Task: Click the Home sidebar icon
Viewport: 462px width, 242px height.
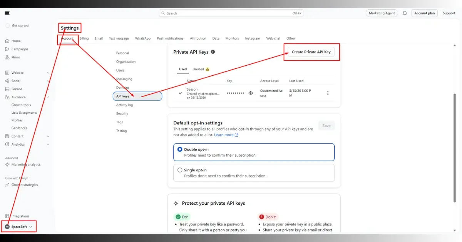Action: coord(7,41)
